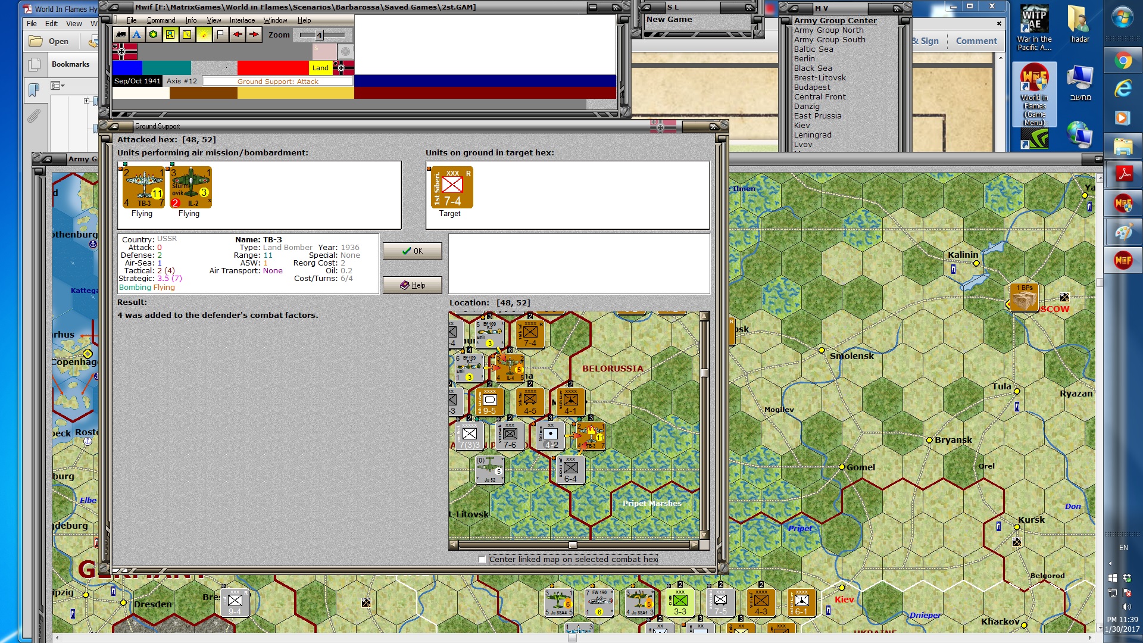
Task: Click the yellow Land phase indicator
Action: pyautogui.click(x=320, y=68)
